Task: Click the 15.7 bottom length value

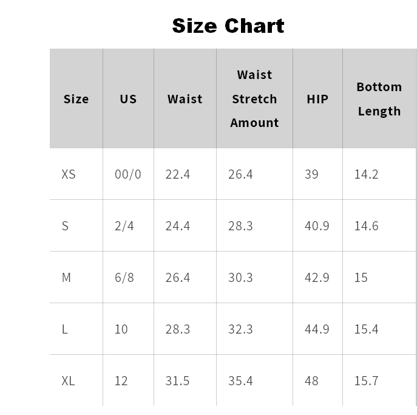Action: tap(366, 381)
